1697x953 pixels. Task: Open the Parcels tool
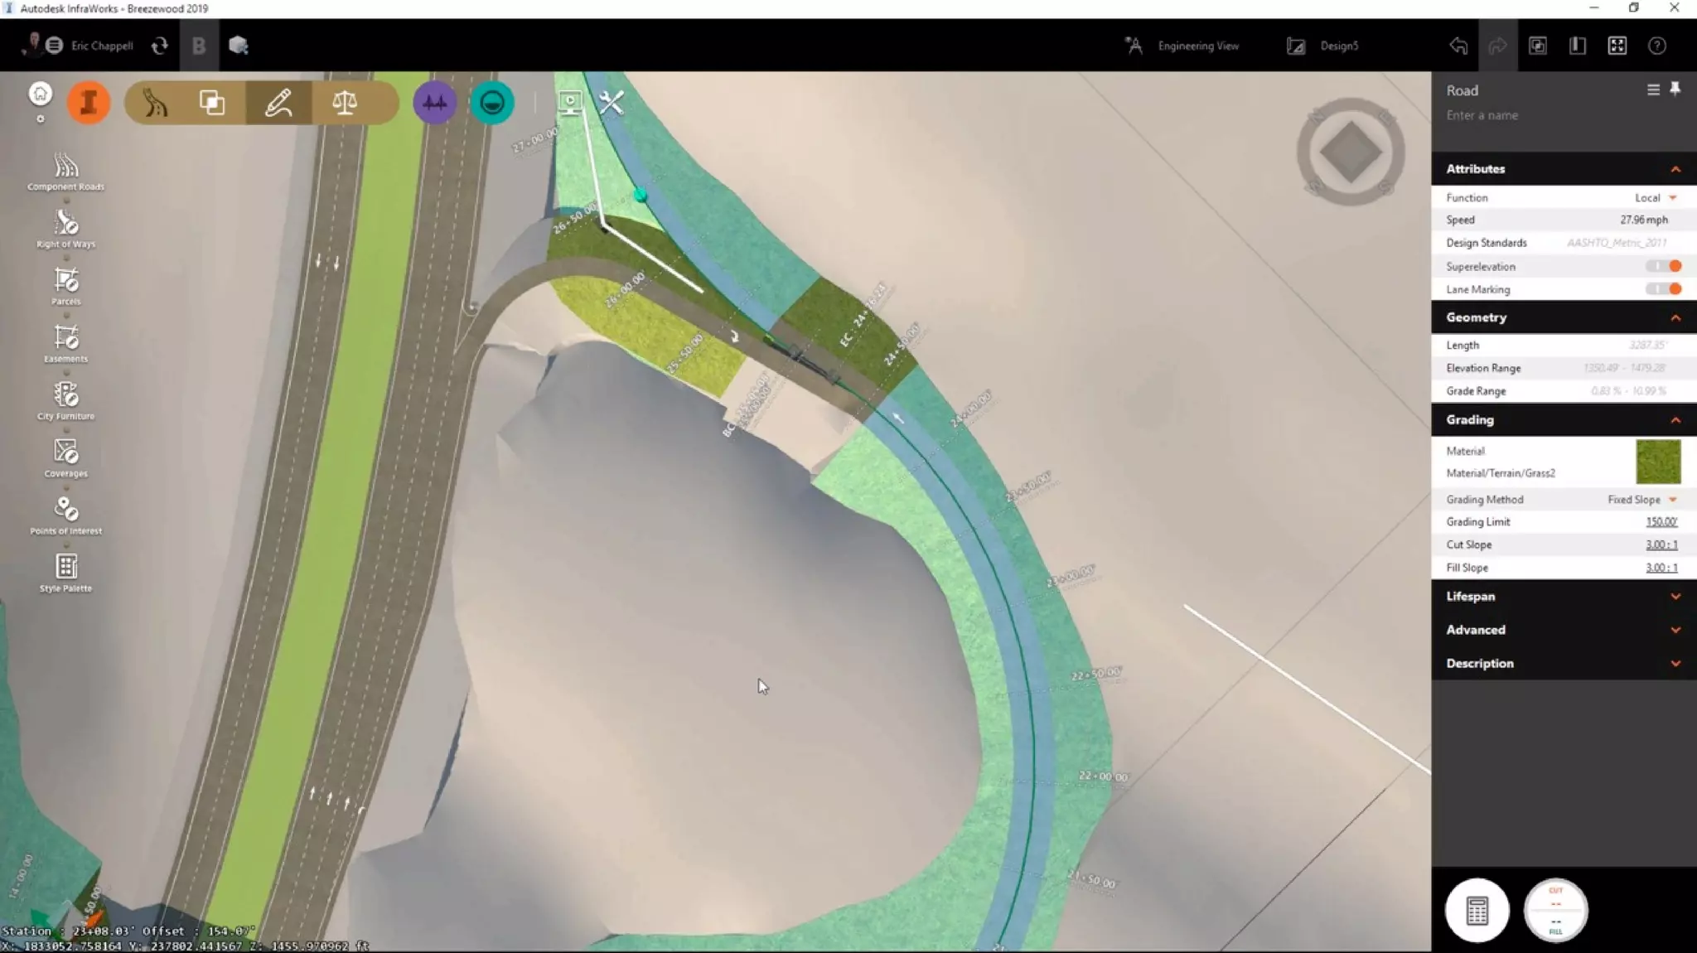tap(65, 285)
